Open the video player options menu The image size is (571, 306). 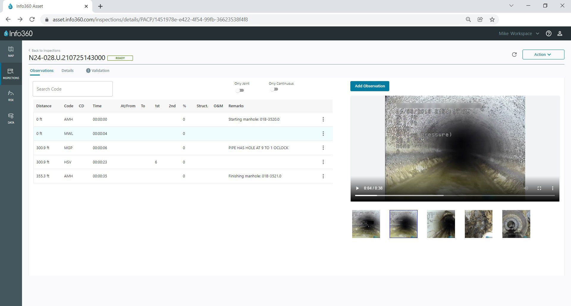click(x=553, y=188)
